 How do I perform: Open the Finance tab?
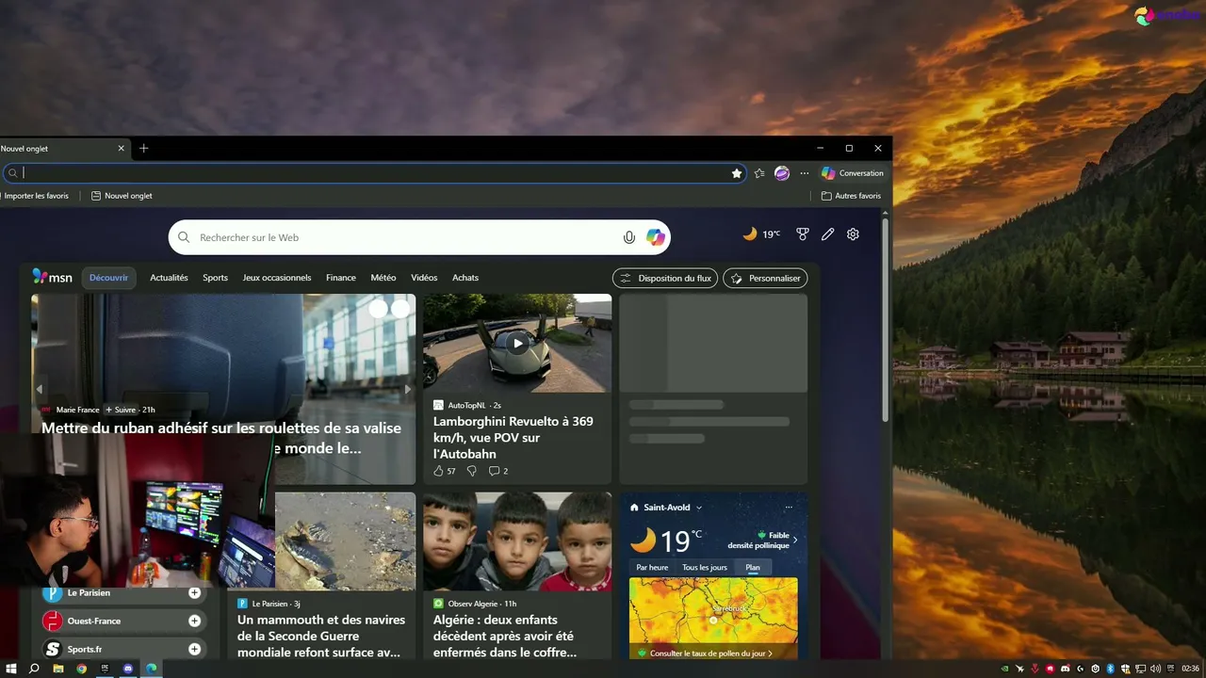click(x=341, y=278)
